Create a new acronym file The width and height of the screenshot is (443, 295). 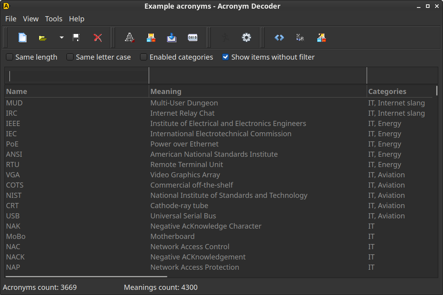(23, 38)
